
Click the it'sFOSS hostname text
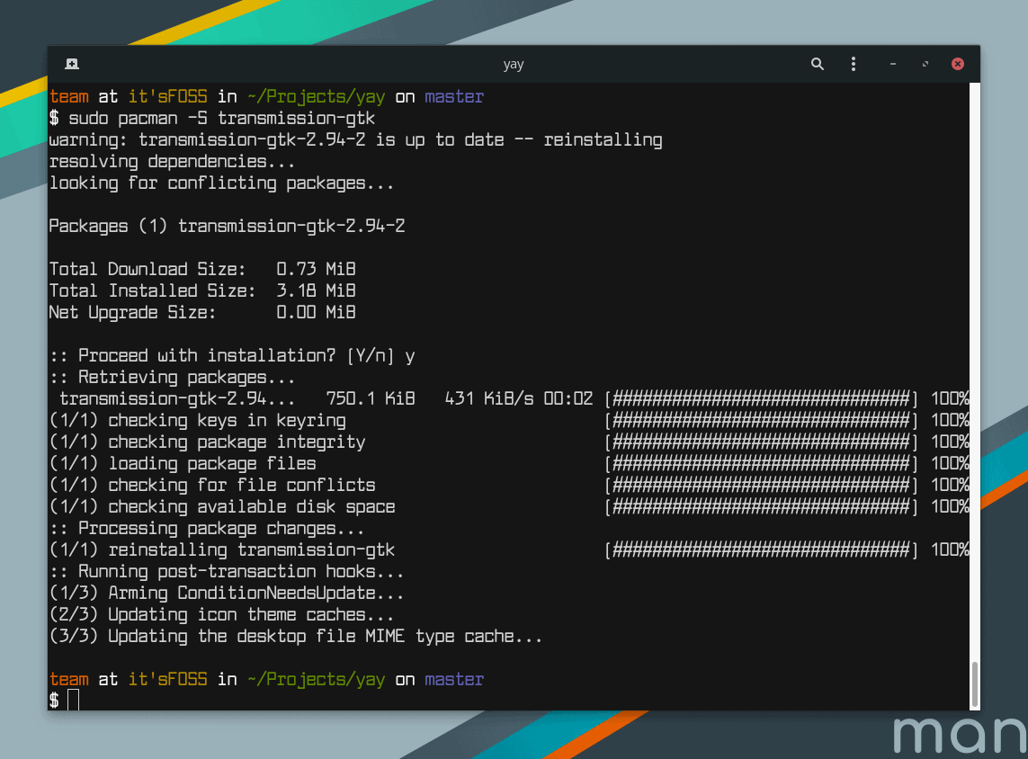[167, 96]
